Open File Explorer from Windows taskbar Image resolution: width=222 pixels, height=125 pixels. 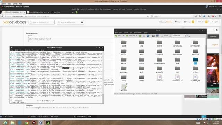(12, 123)
